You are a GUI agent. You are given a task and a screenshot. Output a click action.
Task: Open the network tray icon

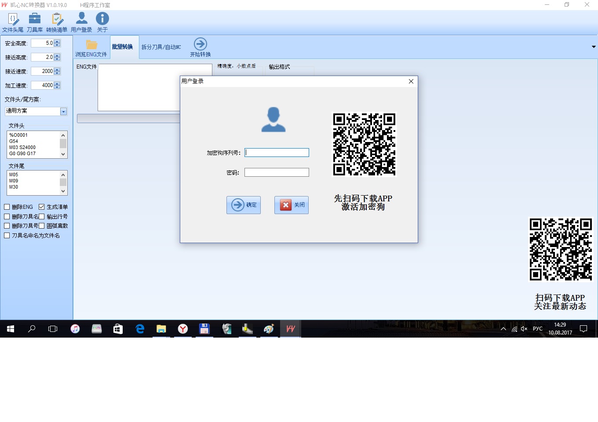tap(514, 329)
